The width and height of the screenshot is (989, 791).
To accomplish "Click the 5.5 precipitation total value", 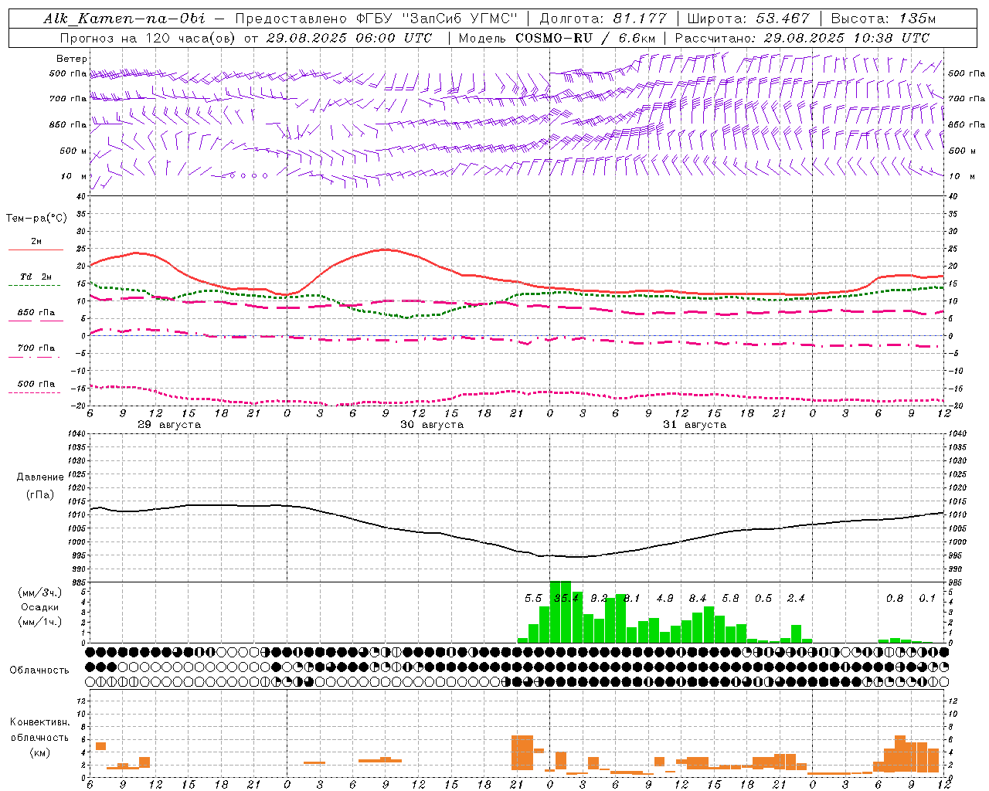I will click(533, 599).
